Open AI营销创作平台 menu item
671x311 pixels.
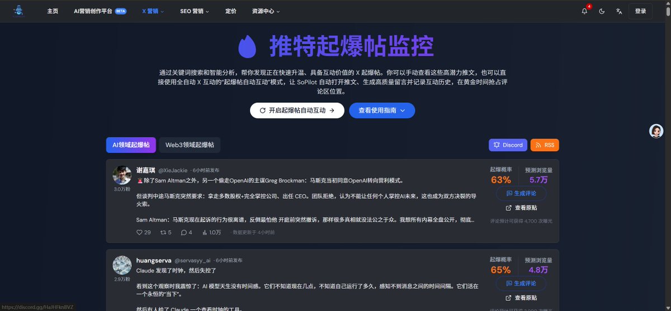(x=100, y=11)
